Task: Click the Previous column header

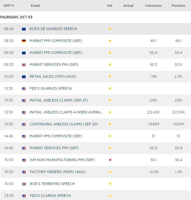Action: point(178,5)
